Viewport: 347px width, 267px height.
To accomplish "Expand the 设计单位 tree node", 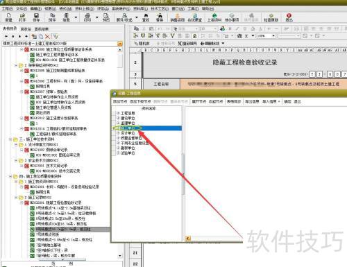I will point(118,133).
